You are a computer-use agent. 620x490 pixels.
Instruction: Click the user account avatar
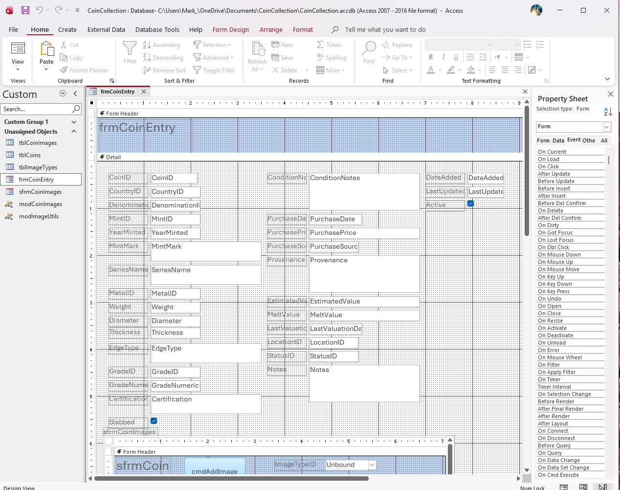point(536,10)
